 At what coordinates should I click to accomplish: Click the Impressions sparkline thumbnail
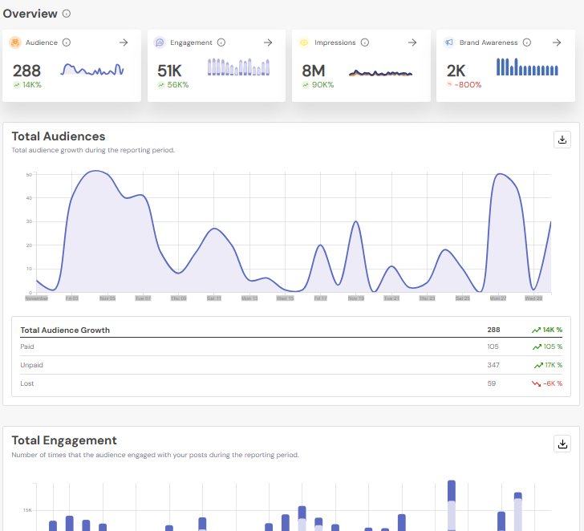(380, 73)
